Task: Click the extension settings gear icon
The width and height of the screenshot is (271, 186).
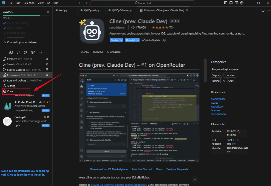Action: (164, 40)
